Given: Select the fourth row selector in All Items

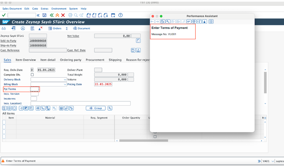Looking at the screenshot, I should coord(4,136).
